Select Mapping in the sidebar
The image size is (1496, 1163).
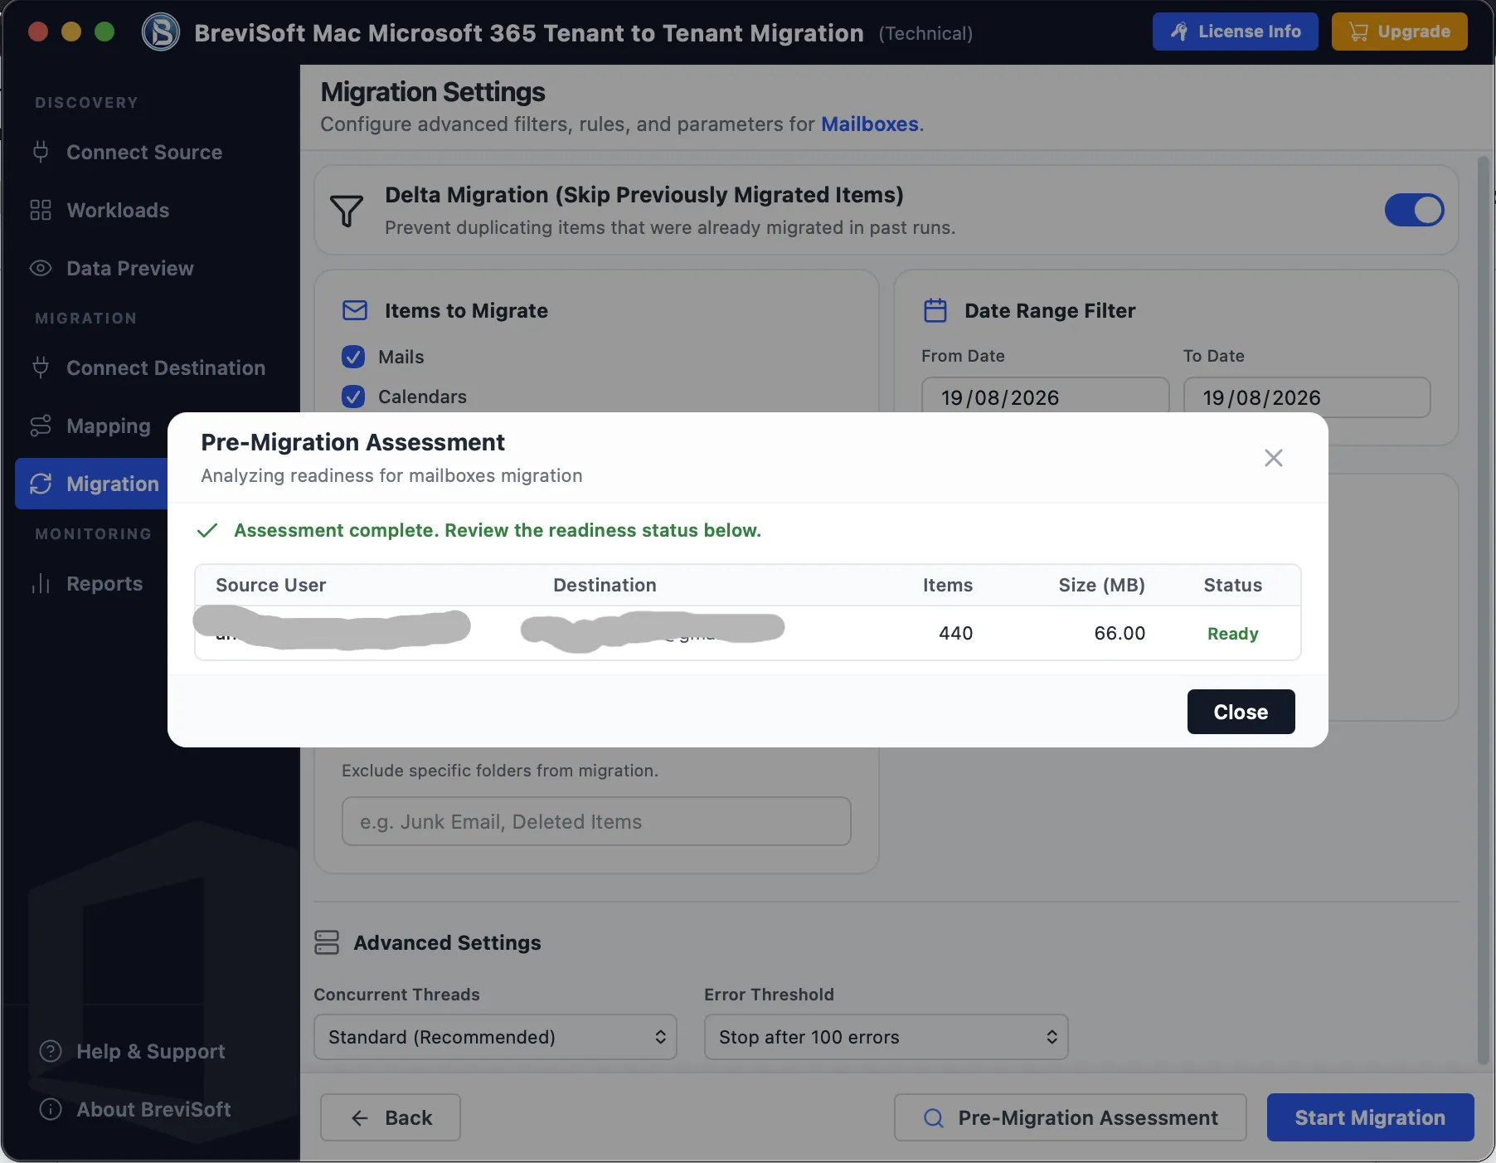click(109, 426)
